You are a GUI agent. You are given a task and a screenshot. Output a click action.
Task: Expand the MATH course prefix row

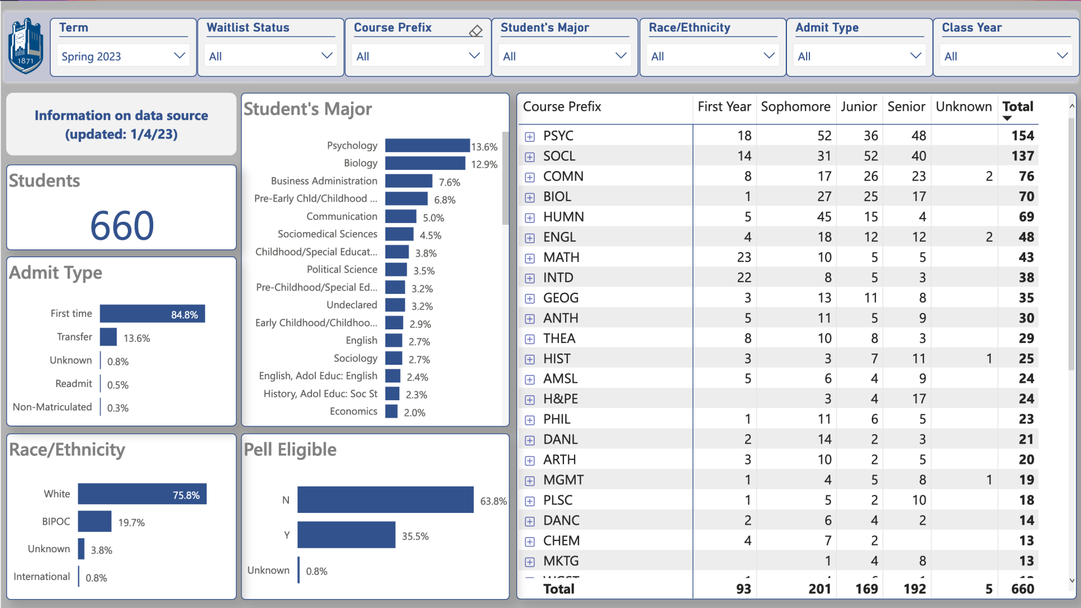(x=530, y=258)
